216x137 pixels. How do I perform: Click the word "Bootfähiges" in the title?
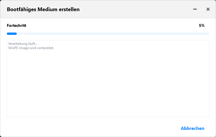[21, 9]
